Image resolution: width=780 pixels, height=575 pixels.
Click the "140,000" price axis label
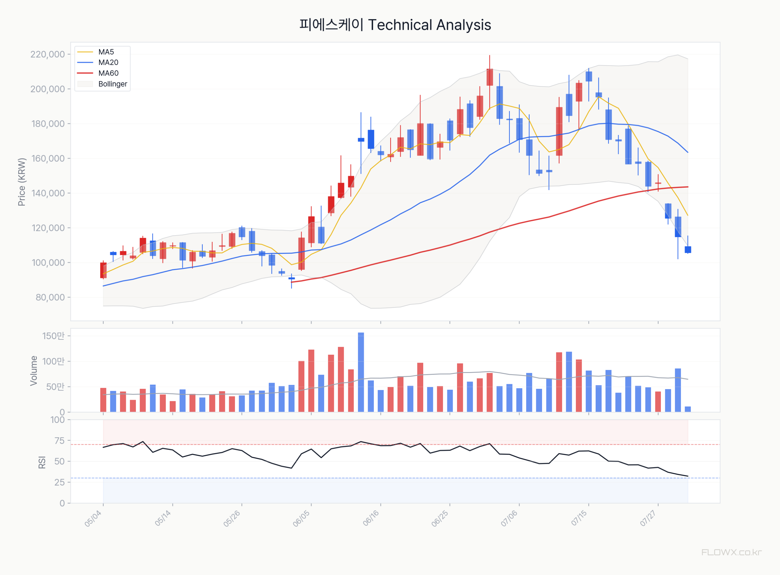tap(48, 193)
